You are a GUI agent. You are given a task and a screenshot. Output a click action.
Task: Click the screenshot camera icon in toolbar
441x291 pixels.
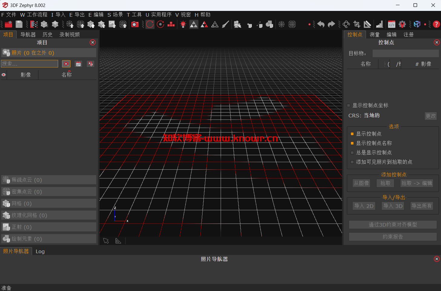135,25
